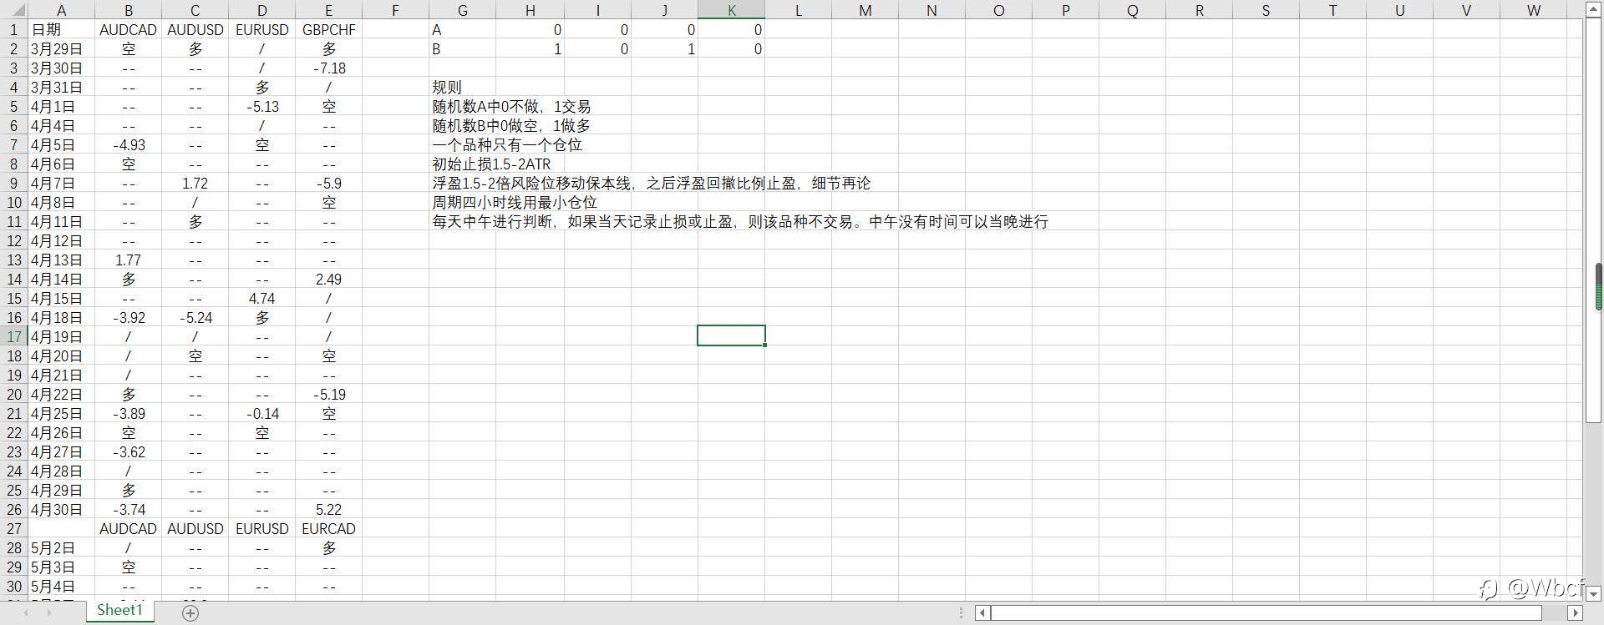Select column G header
Viewport: 1604px width, 625px height.
[462, 10]
